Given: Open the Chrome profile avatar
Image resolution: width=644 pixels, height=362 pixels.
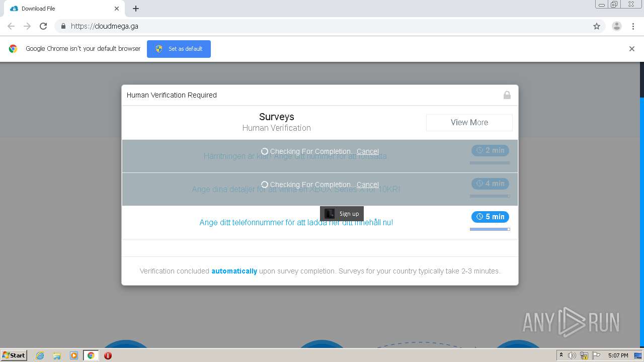Looking at the screenshot, I should 617,26.
